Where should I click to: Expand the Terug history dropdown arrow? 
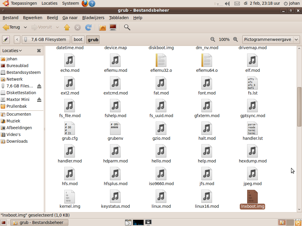pyautogui.click(x=25, y=27)
